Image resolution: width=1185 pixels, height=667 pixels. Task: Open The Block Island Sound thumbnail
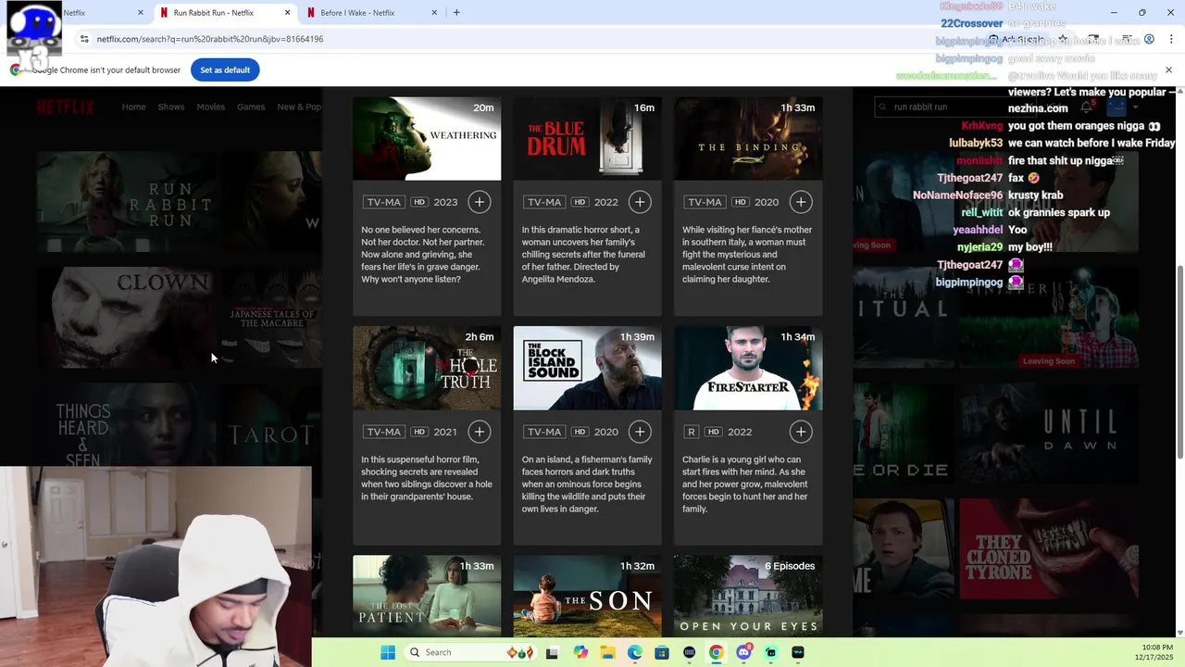(x=588, y=368)
